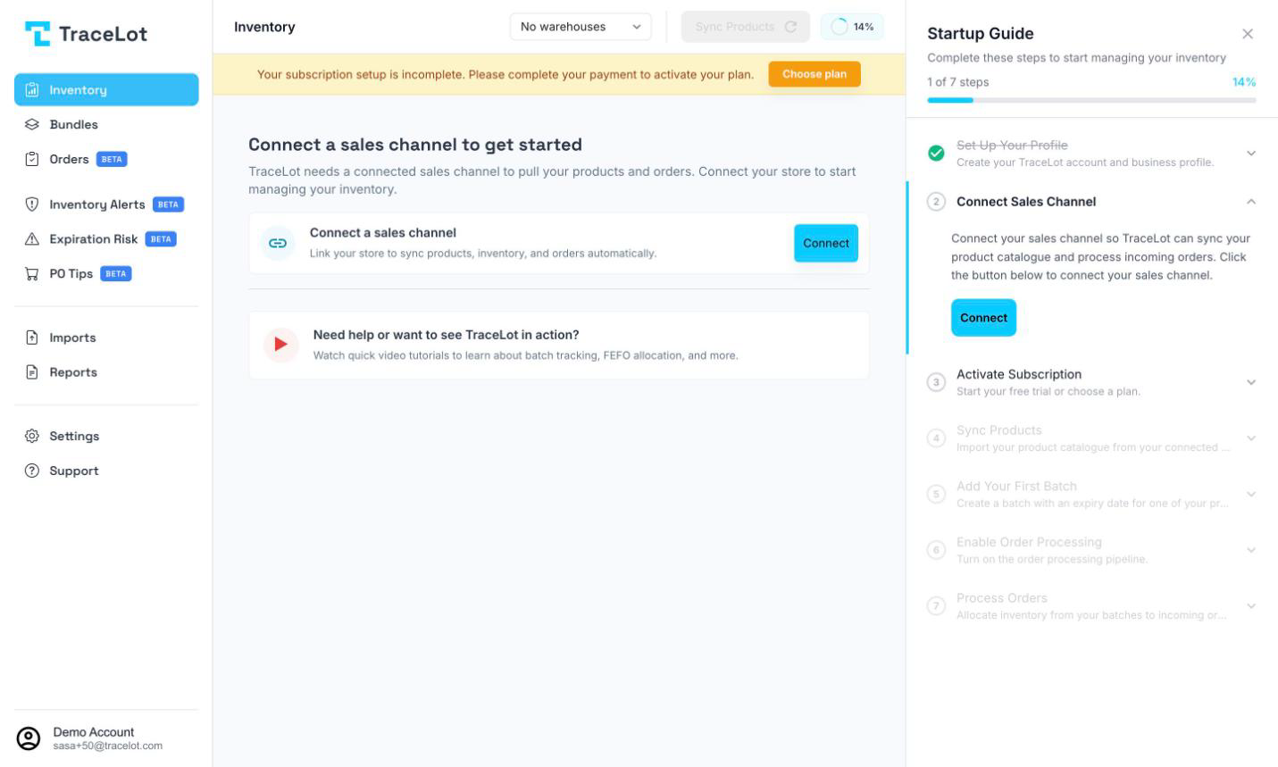Expand the Process Orders step chevron
The height and width of the screenshot is (767, 1278).
(1251, 605)
